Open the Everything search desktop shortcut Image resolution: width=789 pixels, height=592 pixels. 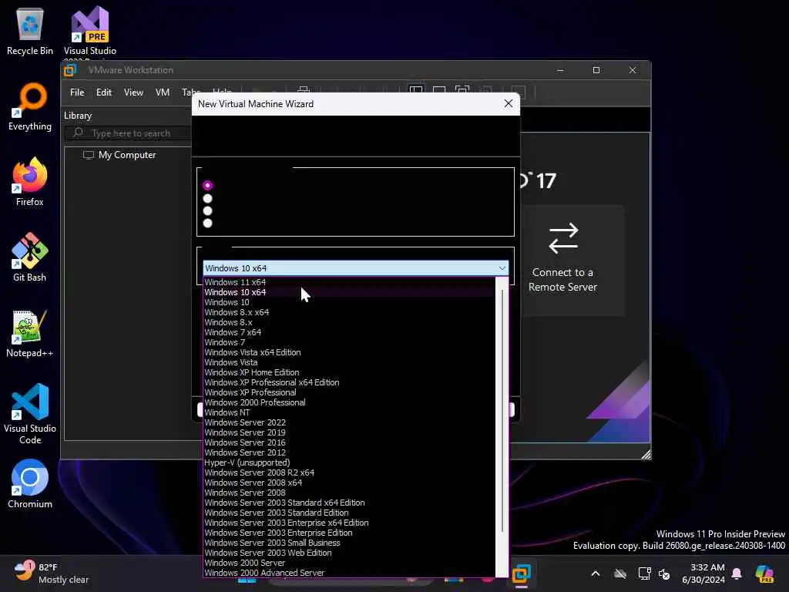click(30, 106)
